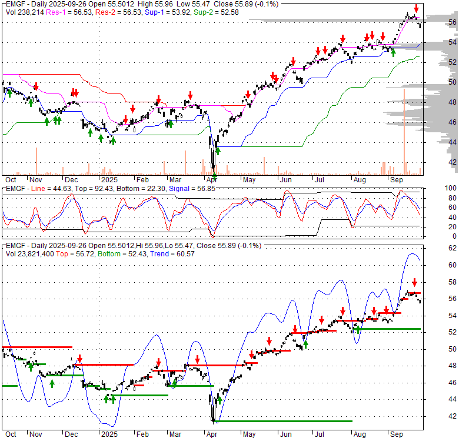Click the Vol 238,214 label
This screenshot has width=459, height=438.
[x=25, y=12]
